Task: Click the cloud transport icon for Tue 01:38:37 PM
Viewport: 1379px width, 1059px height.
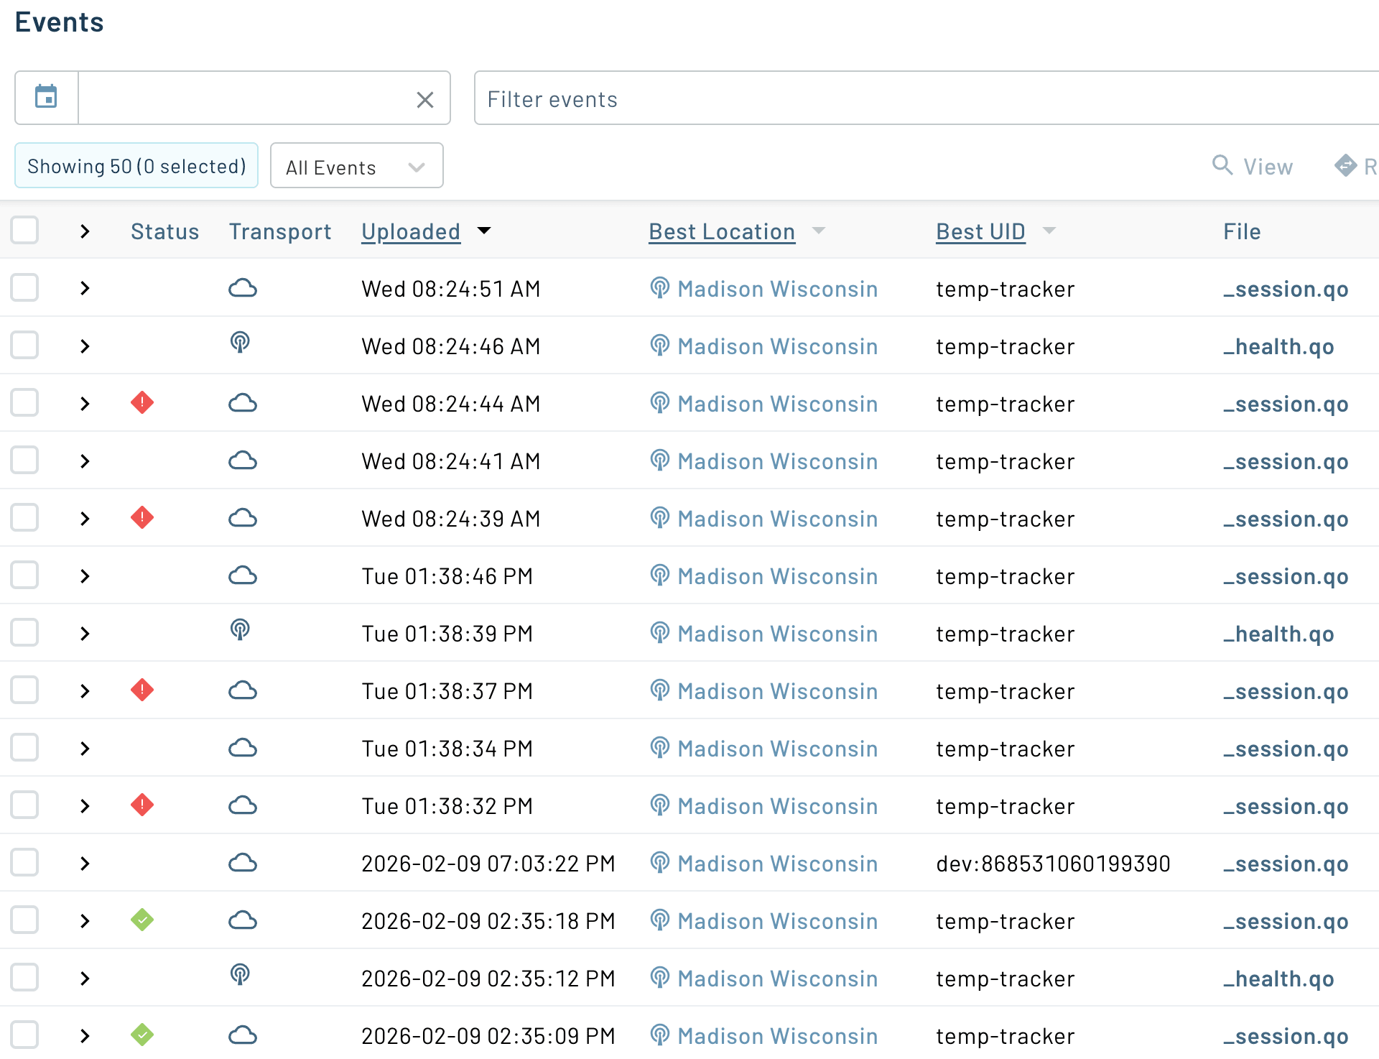Action: 243,690
